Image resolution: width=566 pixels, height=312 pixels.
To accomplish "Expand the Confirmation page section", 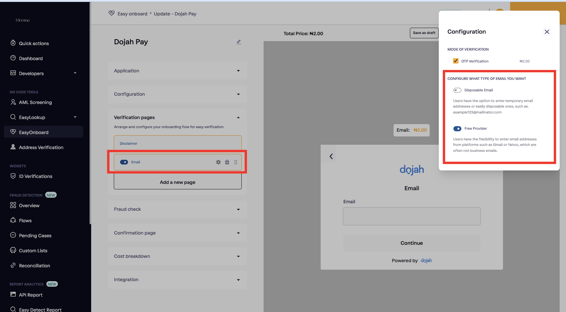I will (x=178, y=233).
